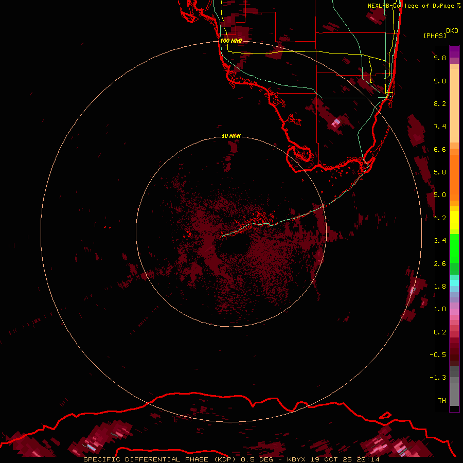Click the 1.8 scale value

click(x=440, y=287)
